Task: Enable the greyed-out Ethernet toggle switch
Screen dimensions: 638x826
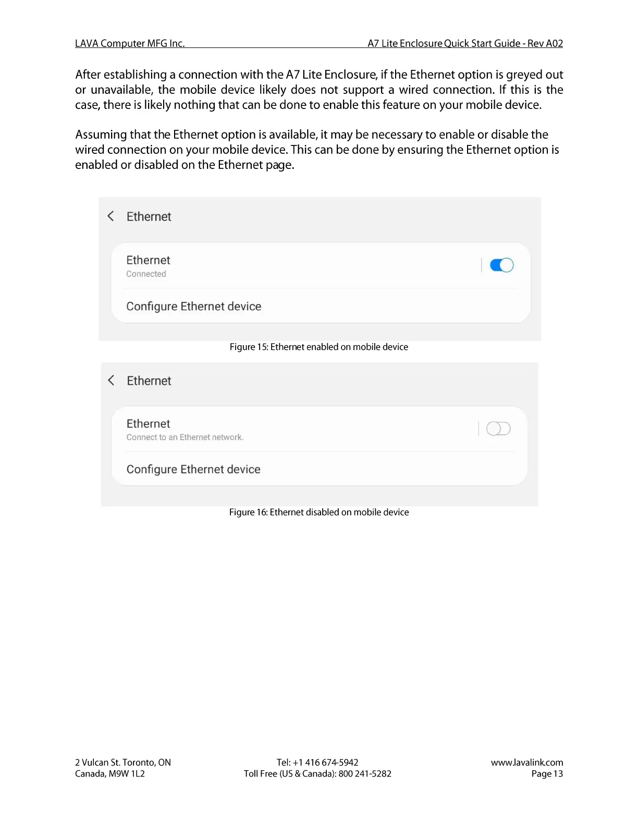Action: pyautogui.click(x=498, y=429)
